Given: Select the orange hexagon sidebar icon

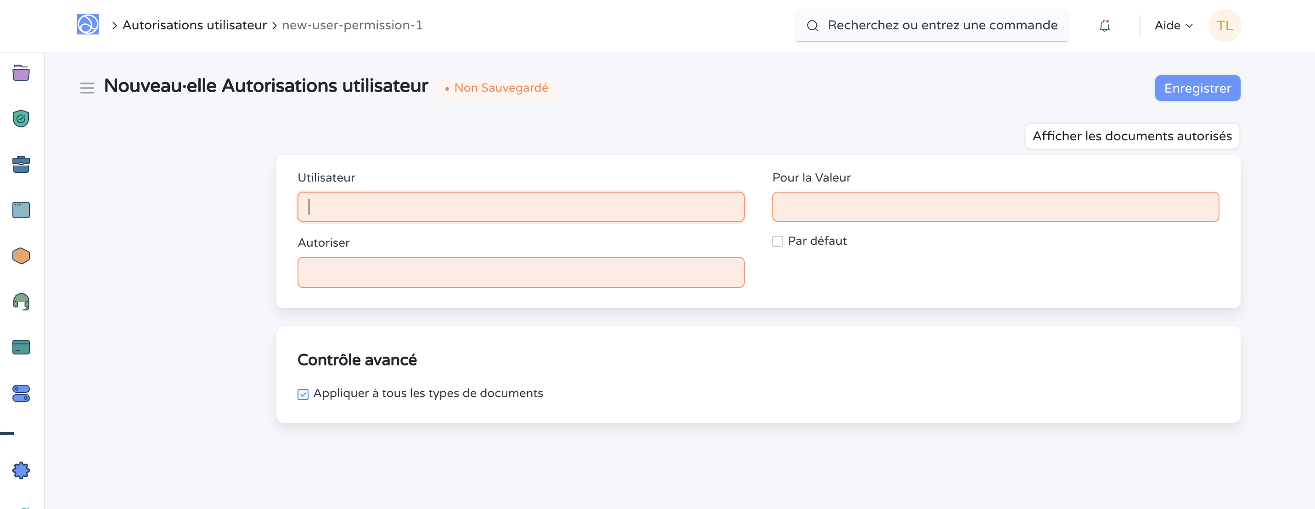Looking at the screenshot, I should [21, 255].
